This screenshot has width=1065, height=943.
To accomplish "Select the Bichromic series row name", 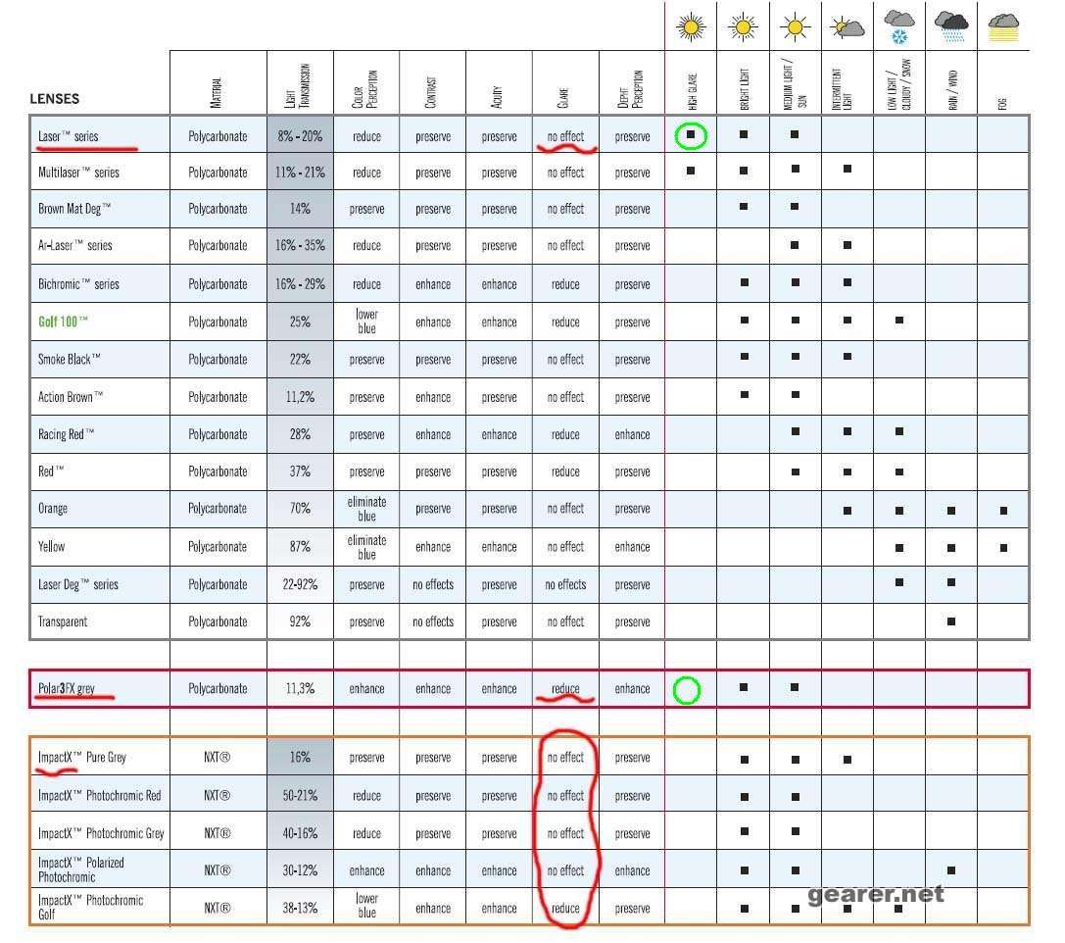I will (x=78, y=284).
